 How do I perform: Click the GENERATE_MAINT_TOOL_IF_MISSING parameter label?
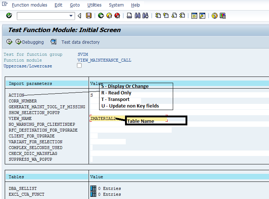47,107
